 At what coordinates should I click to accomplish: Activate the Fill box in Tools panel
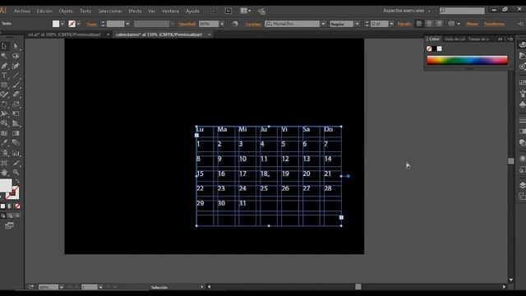[x=5, y=185]
